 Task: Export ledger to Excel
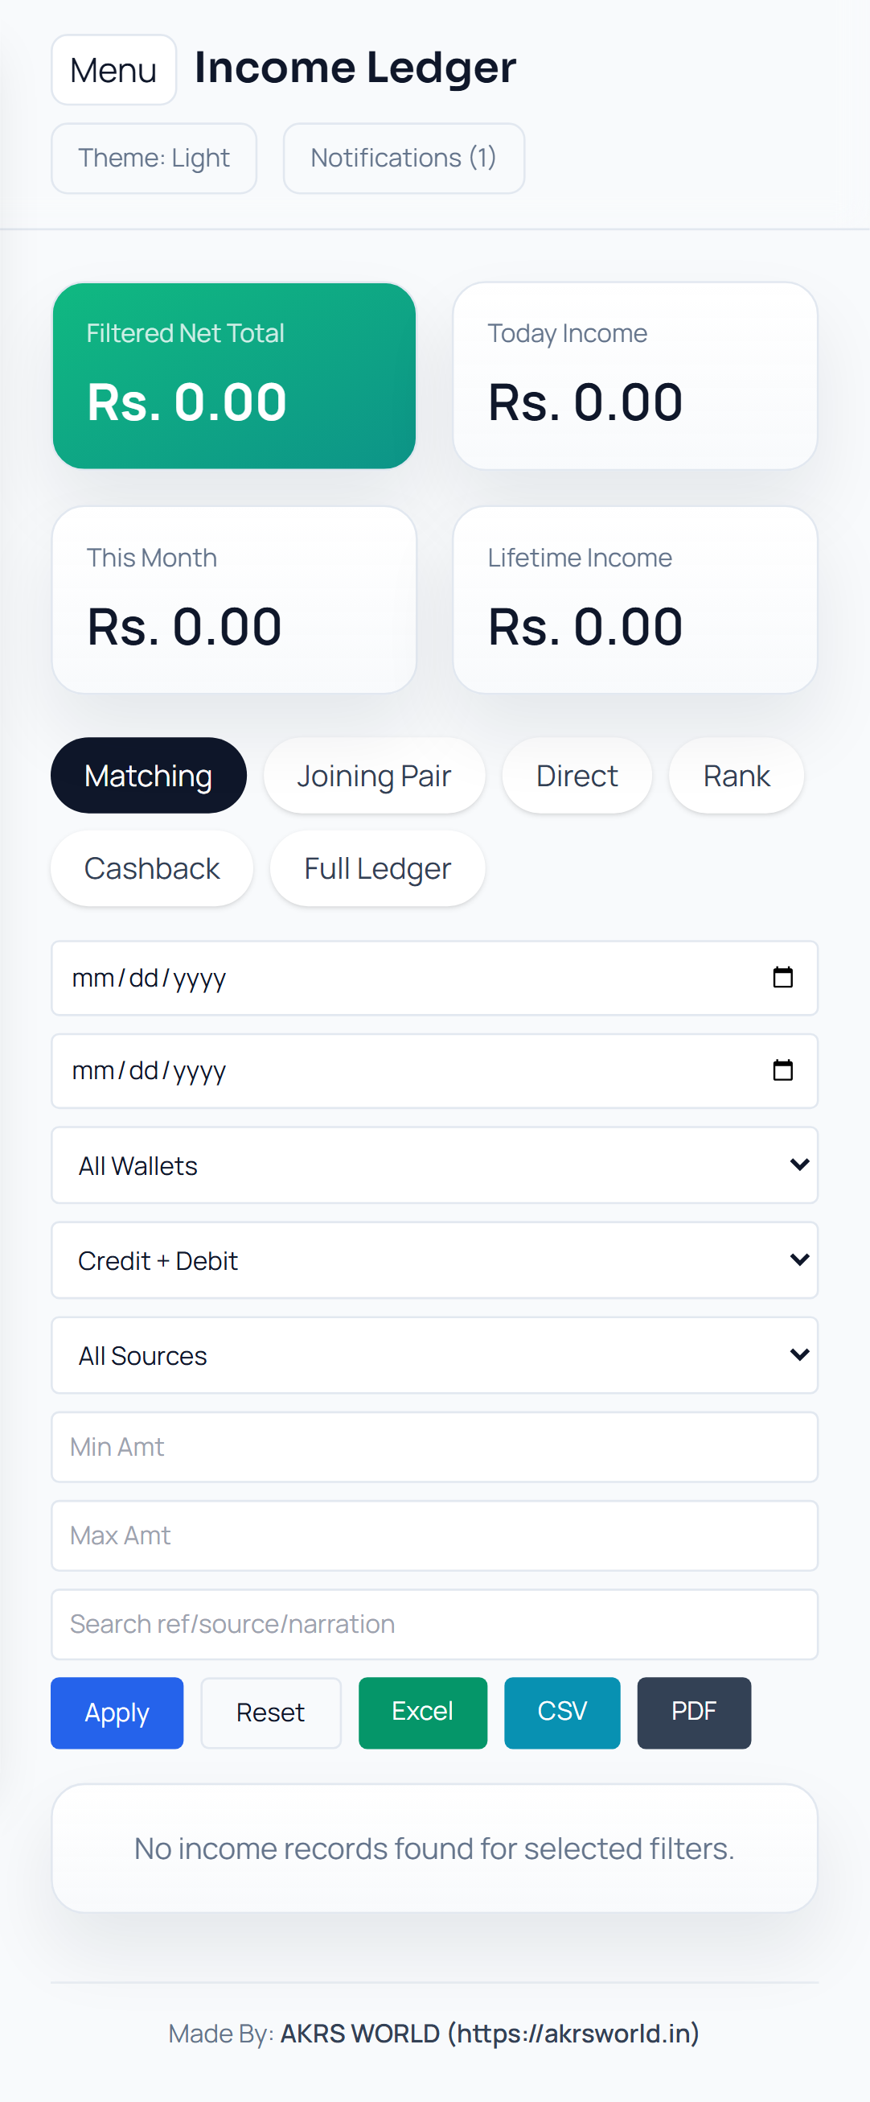point(422,1712)
